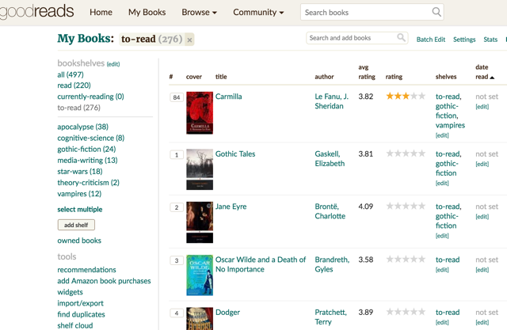Screen dimensions: 507x330
Task: Click find duplicates
Action: (x=81, y=314)
